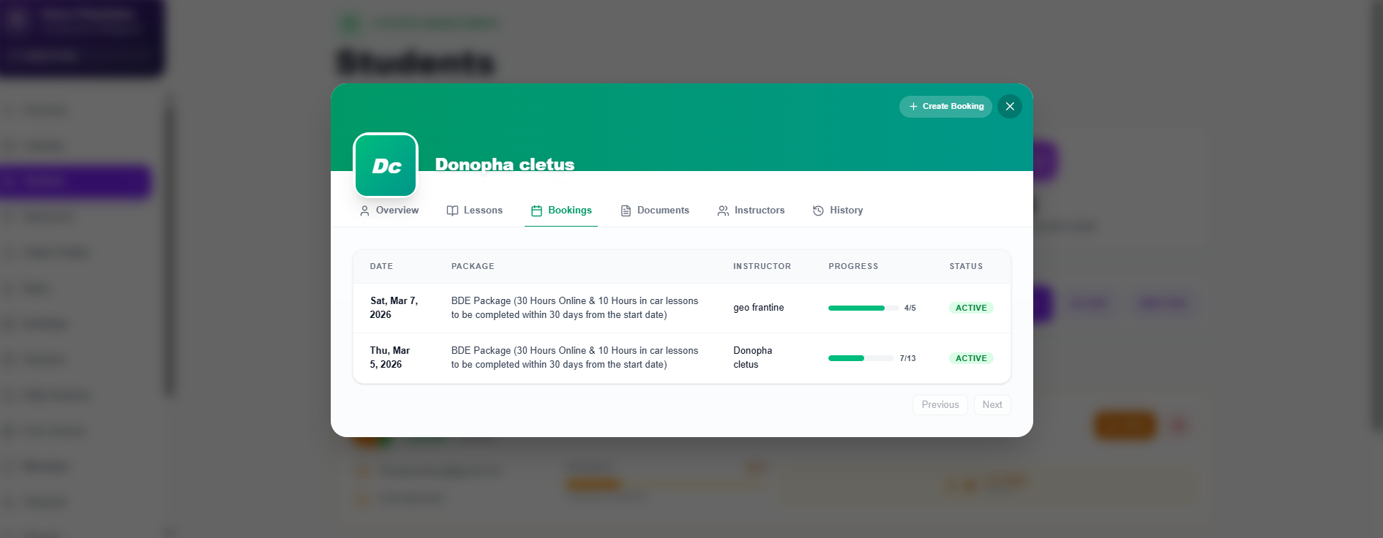Select the Sat, Mar 7, 2026 booking date
This screenshot has height=538, width=1383.
coord(394,308)
